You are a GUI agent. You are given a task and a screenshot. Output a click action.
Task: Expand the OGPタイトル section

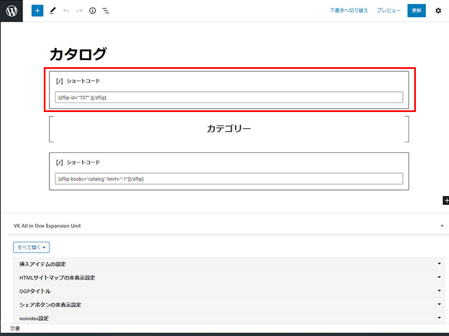pyautogui.click(x=228, y=291)
